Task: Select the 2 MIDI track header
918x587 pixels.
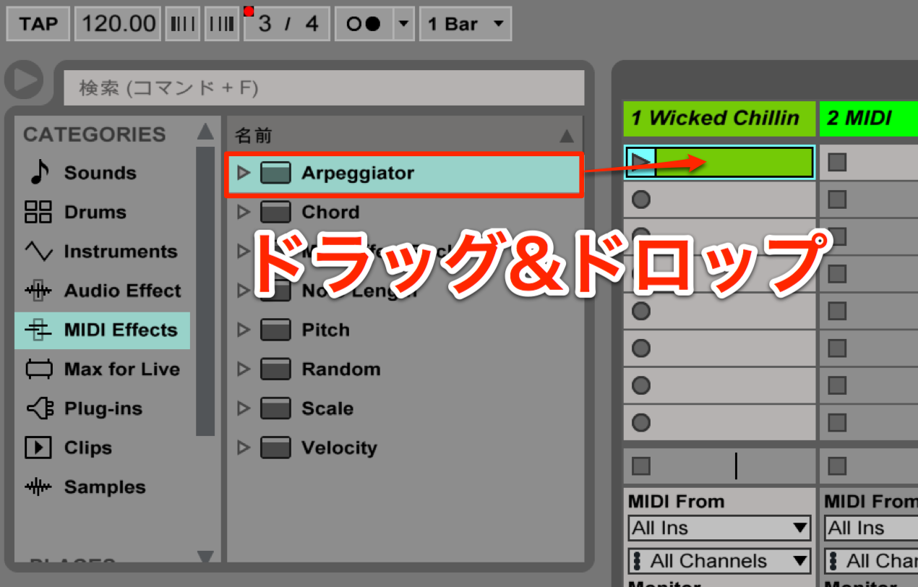Action: (x=869, y=119)
